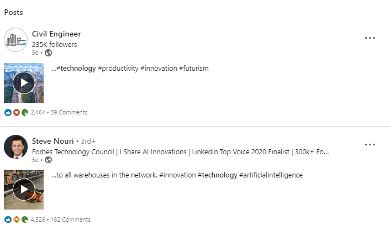
Task: View the 162 Comments on second post
Action: 71,219
